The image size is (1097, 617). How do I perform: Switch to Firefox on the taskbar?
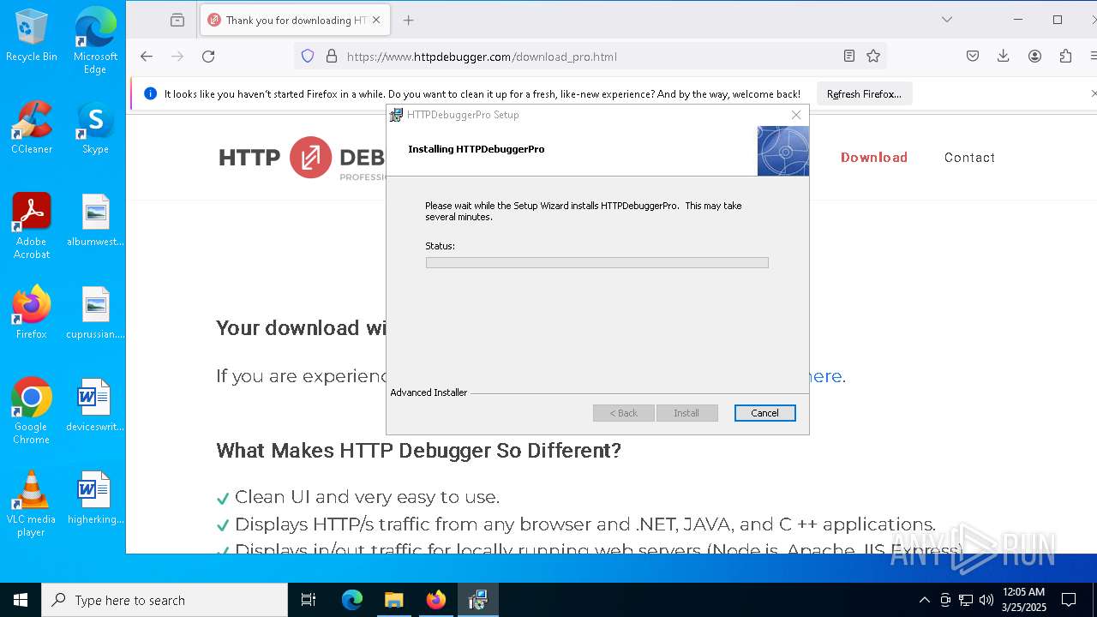(x=436, y=600)
